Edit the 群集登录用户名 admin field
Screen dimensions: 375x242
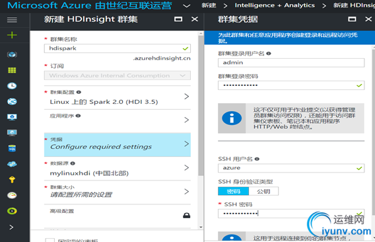point(291,63)
